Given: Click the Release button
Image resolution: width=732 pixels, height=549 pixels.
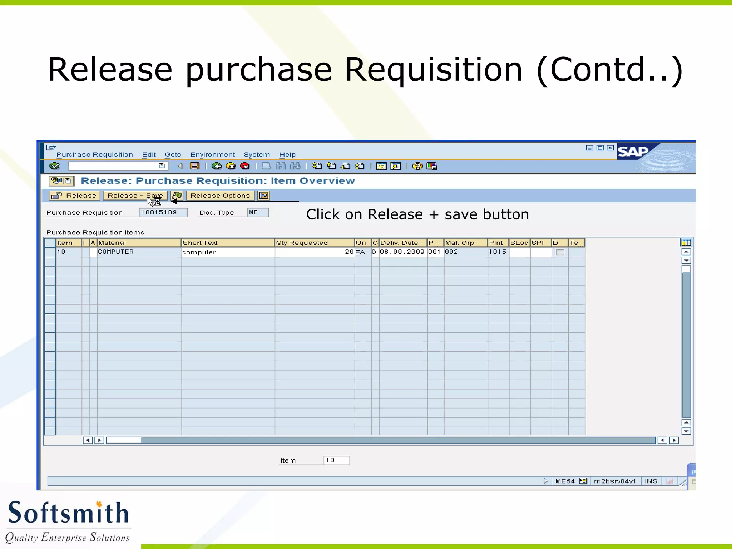Looking at the screenshot, I should pos(74,196).
